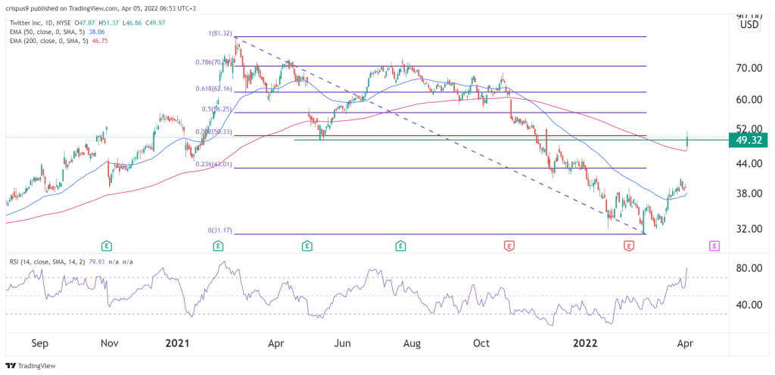Click the 70.00 price axis label

(749, 69)
